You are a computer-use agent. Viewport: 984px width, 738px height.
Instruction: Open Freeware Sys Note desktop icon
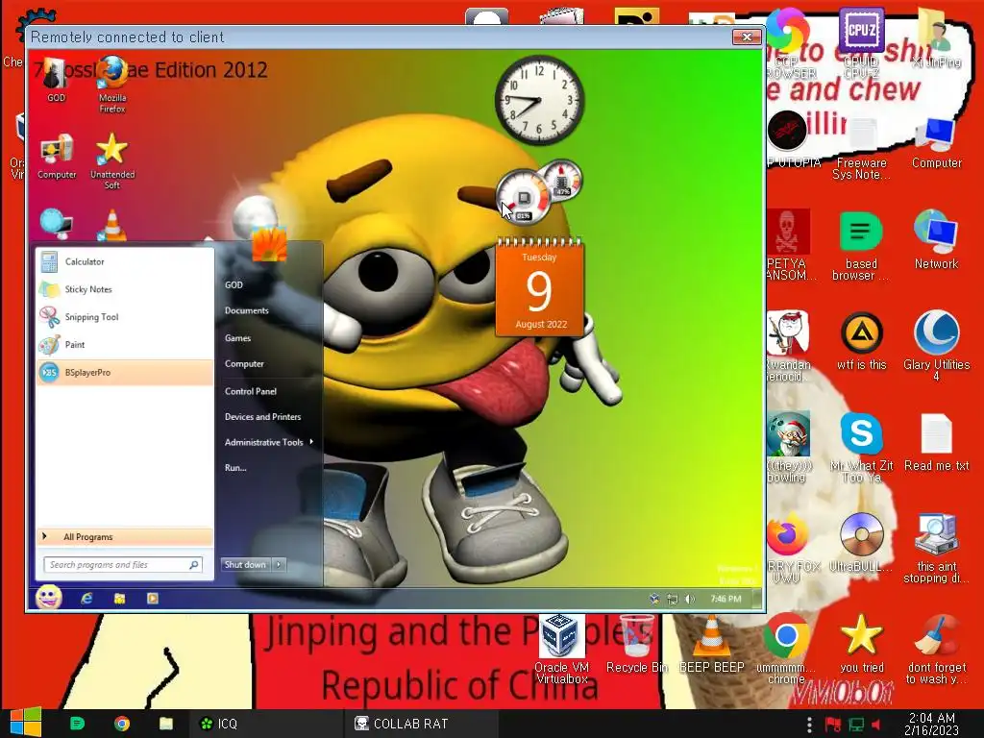click(861, 148)
